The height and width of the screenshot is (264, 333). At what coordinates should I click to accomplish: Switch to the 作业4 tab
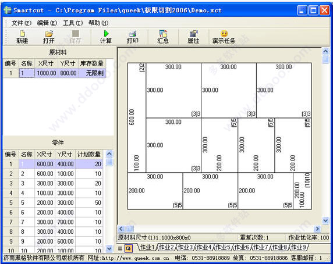[x=204, y=247]
